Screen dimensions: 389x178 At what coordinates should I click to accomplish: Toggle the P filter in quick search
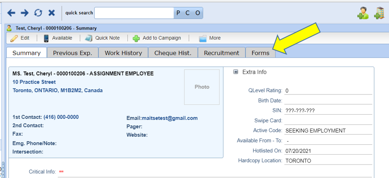click(178, 13)
